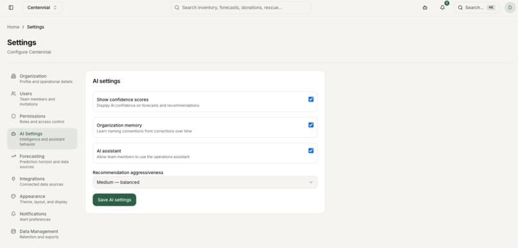Click the Appearance palette icon
The image size is (518, 248).
point(13,196)
